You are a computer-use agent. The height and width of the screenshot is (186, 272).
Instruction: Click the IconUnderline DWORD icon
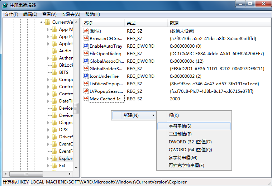point(86,76)
